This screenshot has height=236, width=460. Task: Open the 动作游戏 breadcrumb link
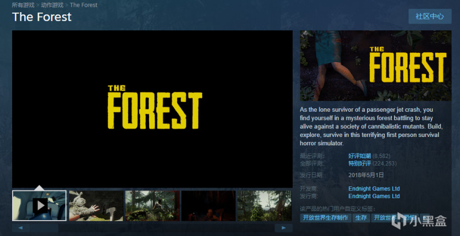click(52, 5)
